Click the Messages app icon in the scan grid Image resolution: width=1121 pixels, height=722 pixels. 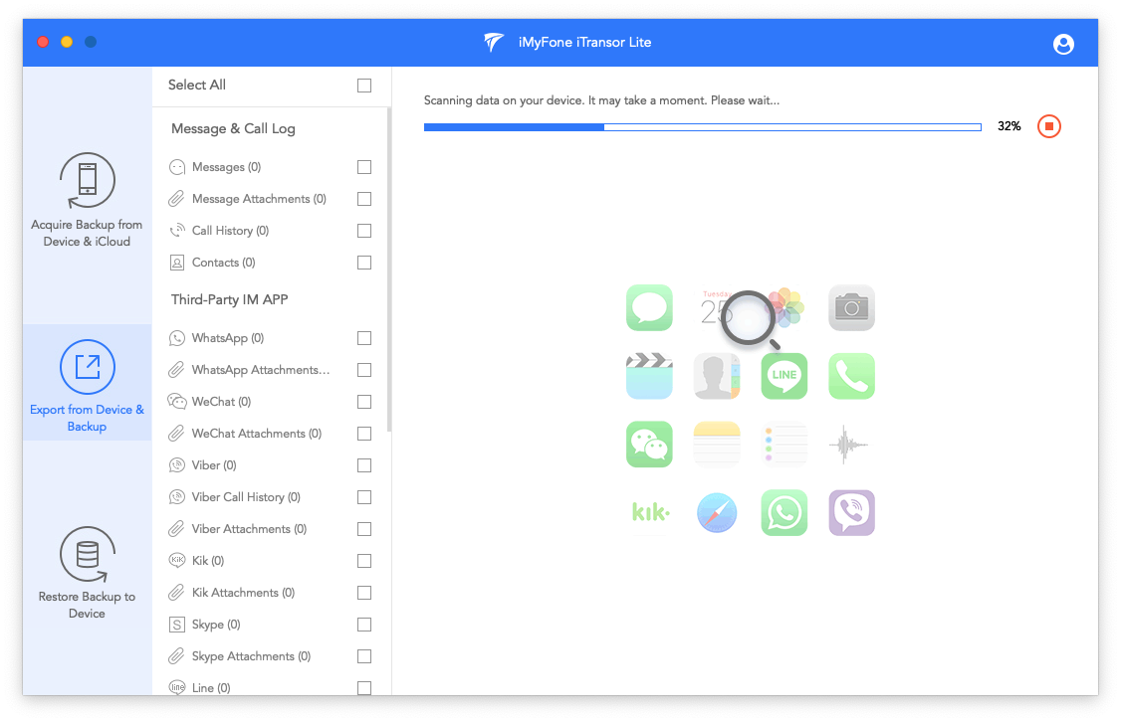tap(649, 308)
